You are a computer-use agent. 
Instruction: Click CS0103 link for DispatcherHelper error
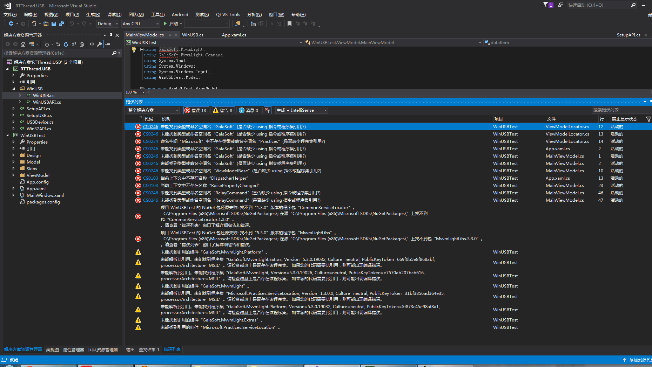[x=150, y=178]
